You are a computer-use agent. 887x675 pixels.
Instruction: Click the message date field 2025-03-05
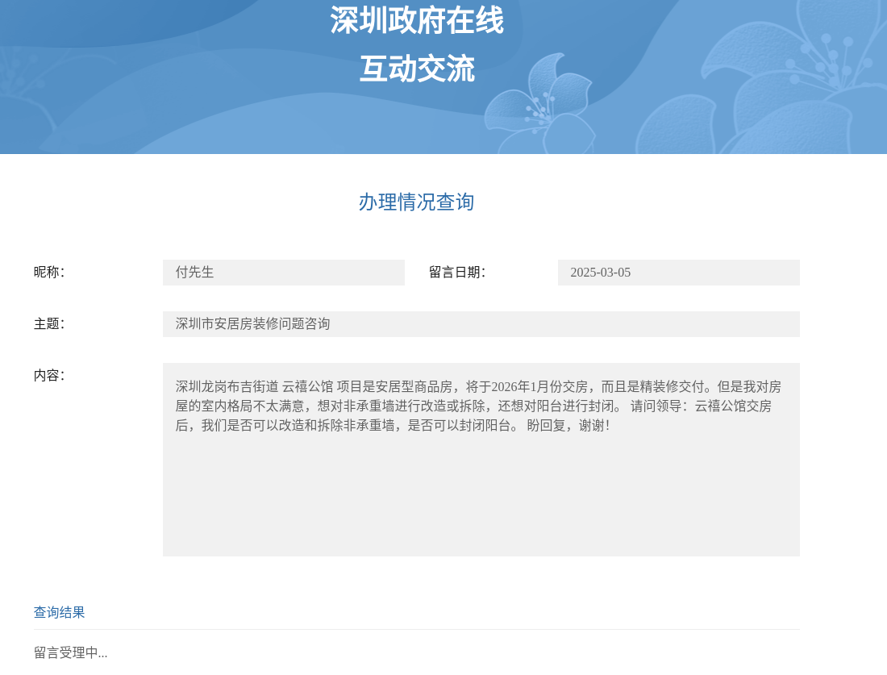[x=678, y=272]
